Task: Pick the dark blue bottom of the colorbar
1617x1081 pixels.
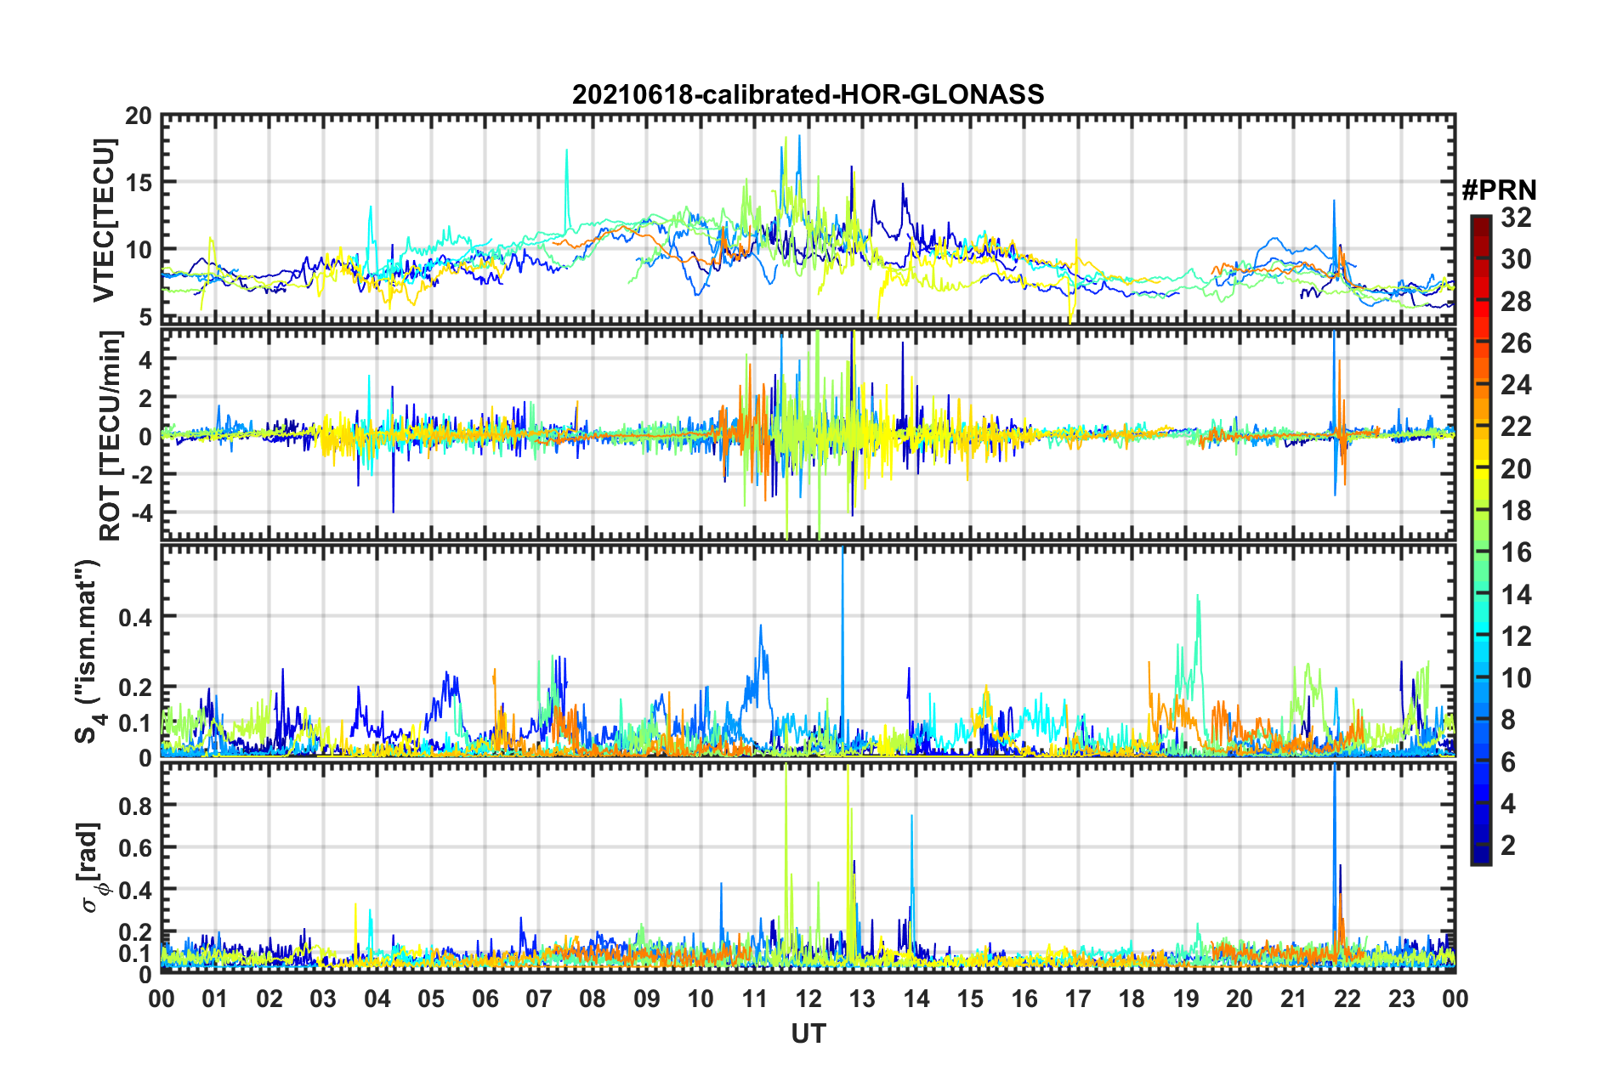Action: (1480, 857)
